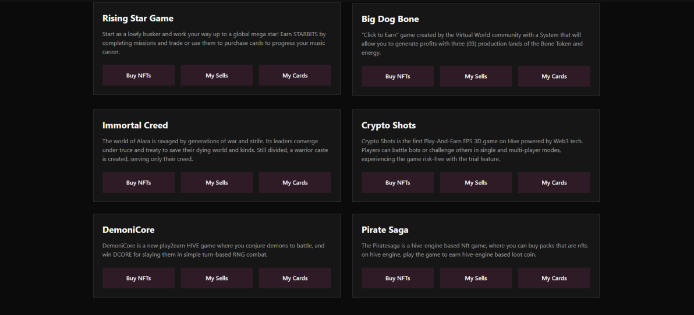Open My Sells under DemoniCore
The width and height of the screenshot is (694, 315).
[217, 278]
